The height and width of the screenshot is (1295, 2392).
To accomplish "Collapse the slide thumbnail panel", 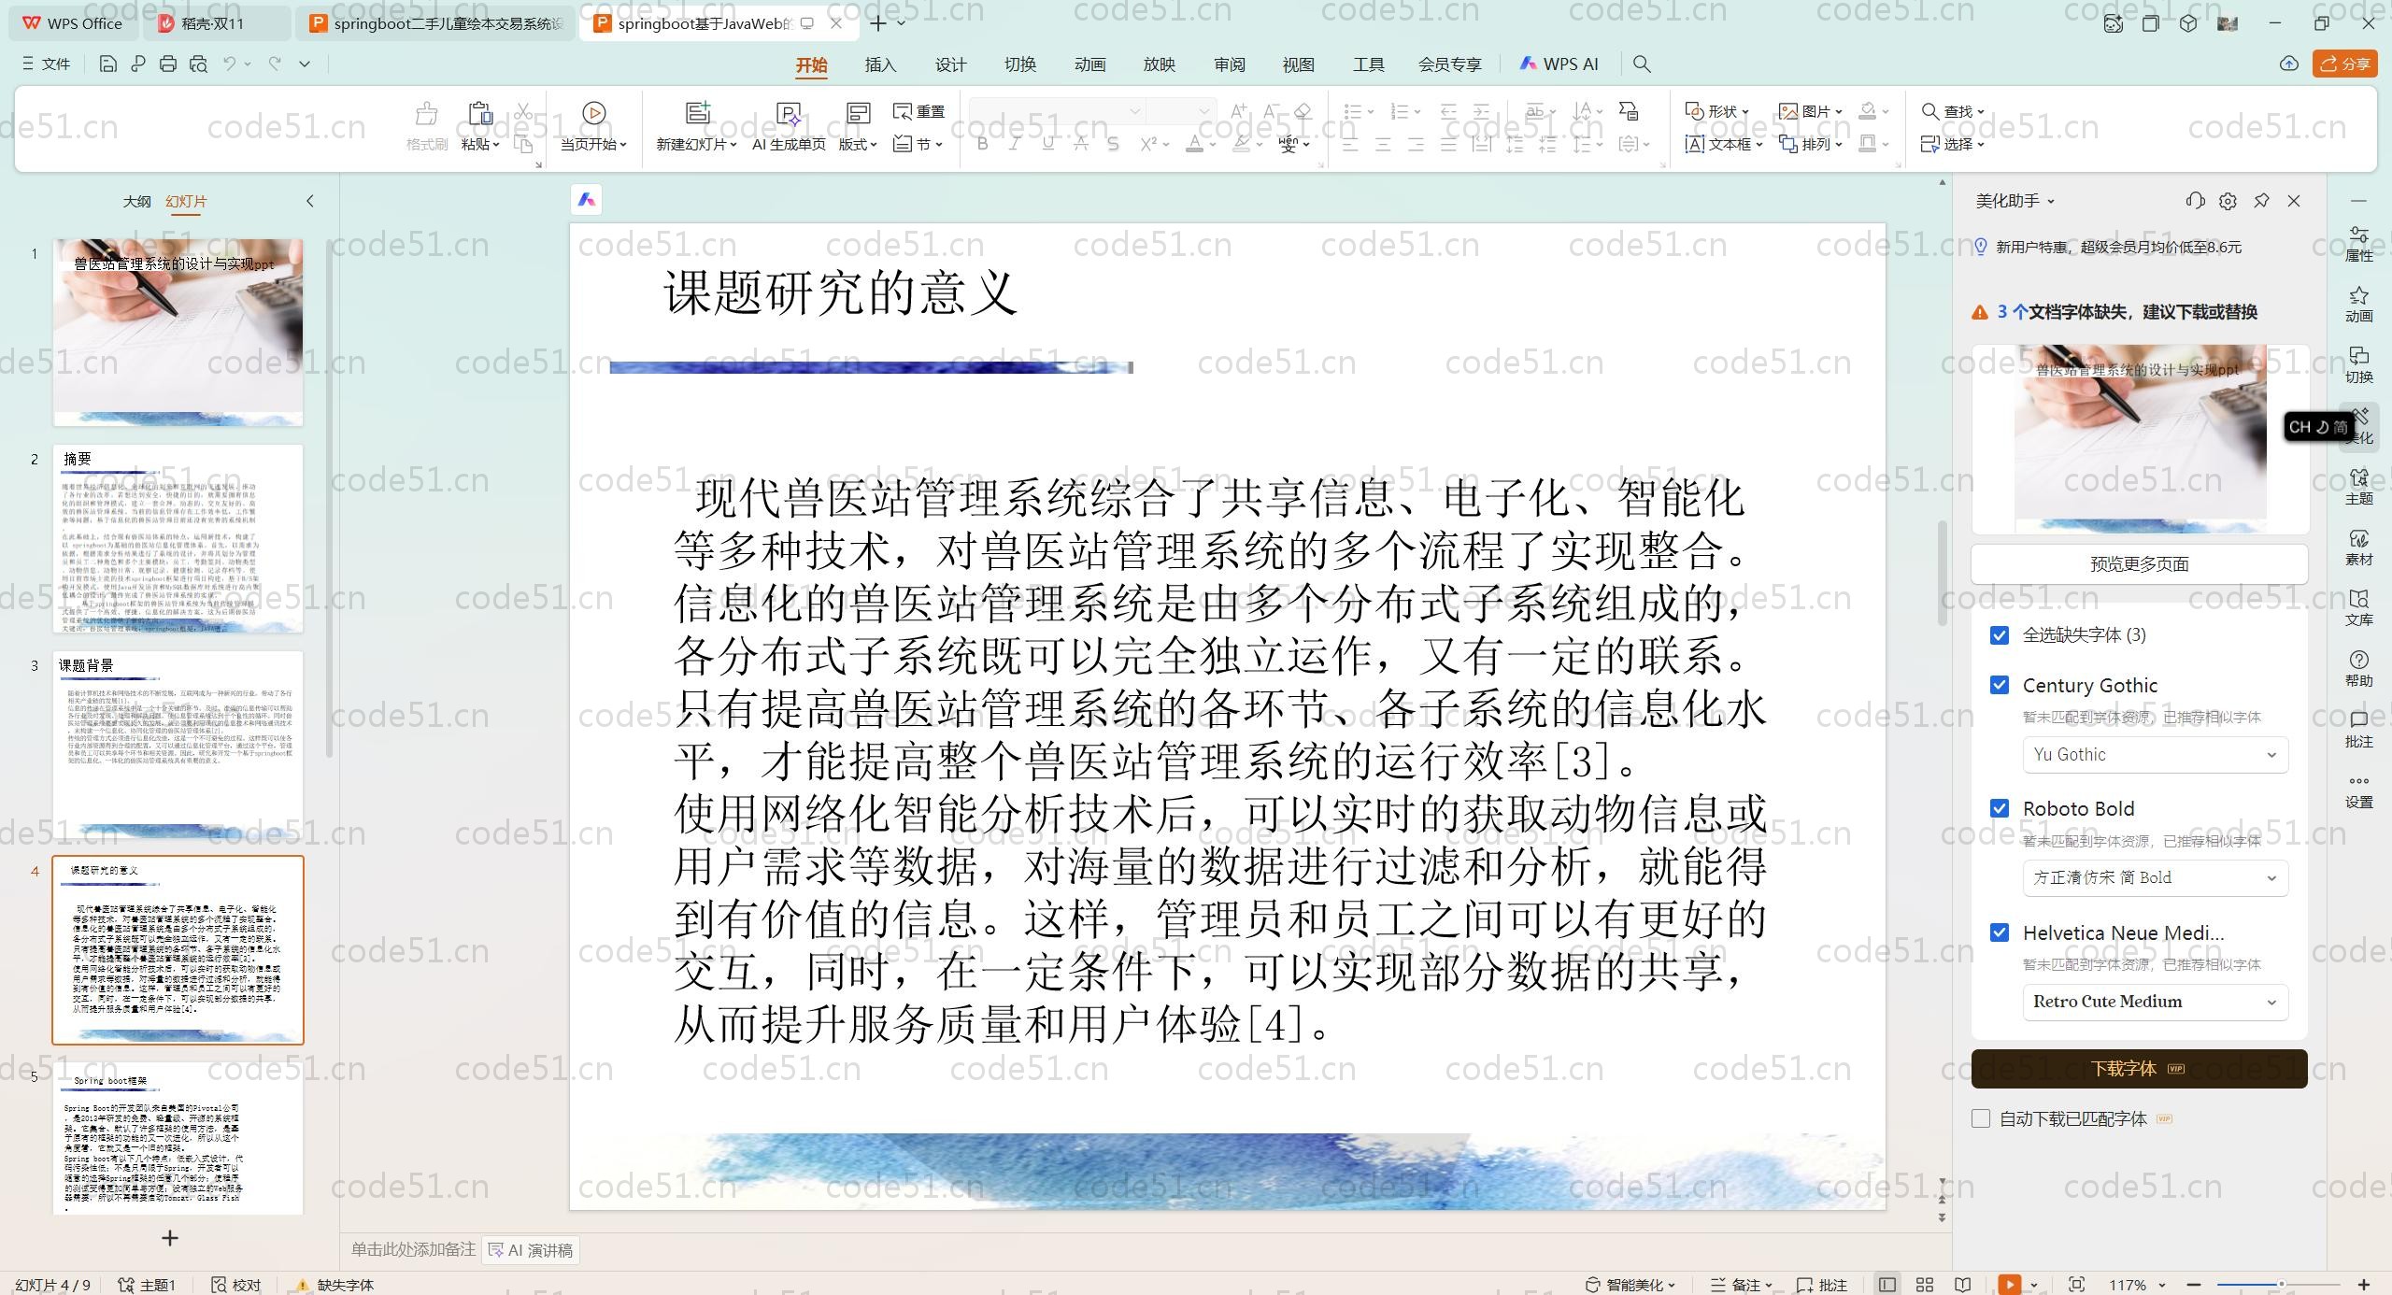I will pos(310,201).
